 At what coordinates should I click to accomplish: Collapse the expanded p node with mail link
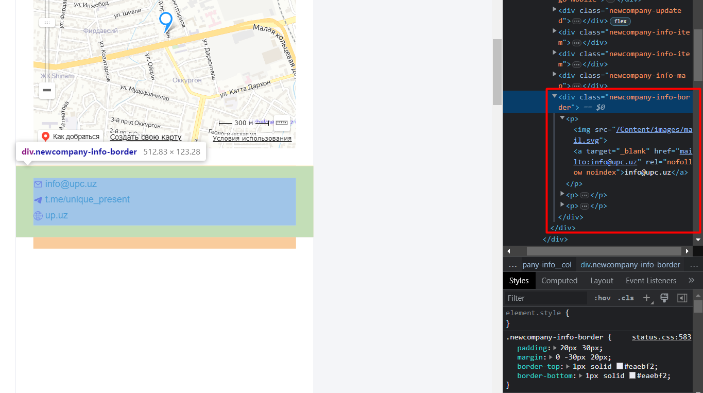562,118
